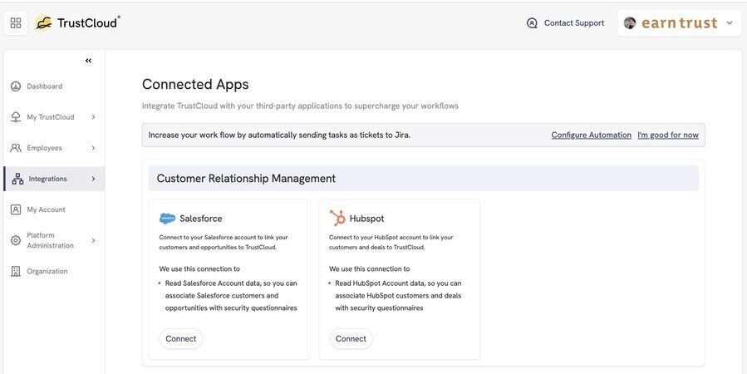The height and width of the screenshot is (374, 747).
Task: Click the Jira automation banner message
Action: click(x=279, y=135)
